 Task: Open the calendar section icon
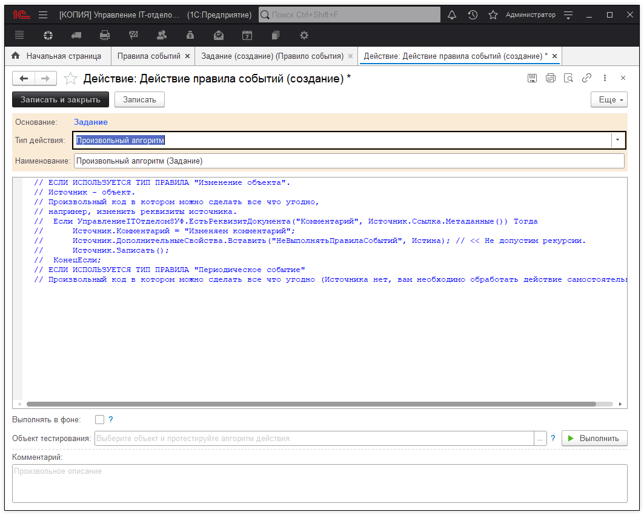tap(247, 35)
